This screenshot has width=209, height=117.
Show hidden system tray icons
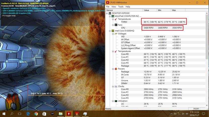172,114
